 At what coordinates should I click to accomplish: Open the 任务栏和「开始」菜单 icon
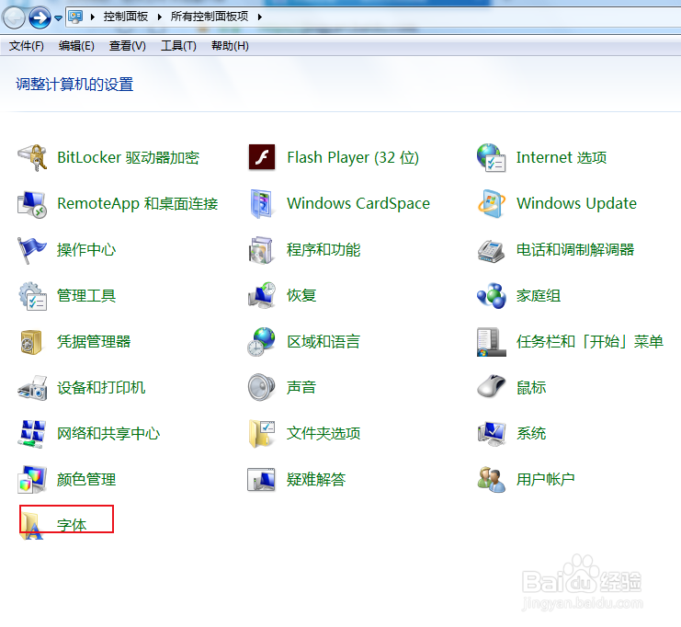pos(491,342)
